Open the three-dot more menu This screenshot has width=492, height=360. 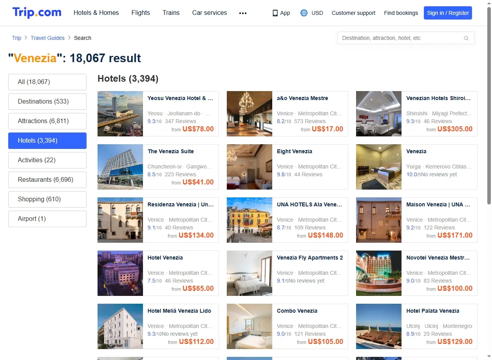243,13
